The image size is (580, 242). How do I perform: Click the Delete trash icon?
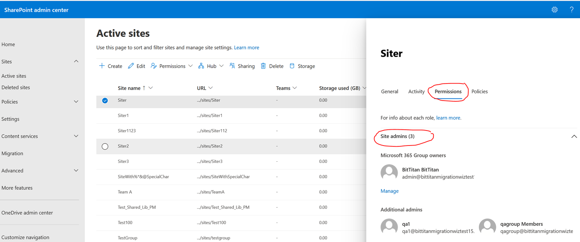coord(263,66)
